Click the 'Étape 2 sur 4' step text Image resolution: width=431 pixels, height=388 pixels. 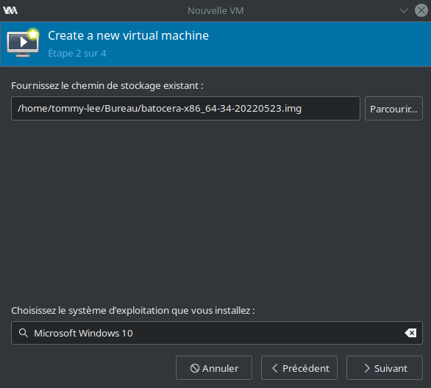(x=77, y=53)
